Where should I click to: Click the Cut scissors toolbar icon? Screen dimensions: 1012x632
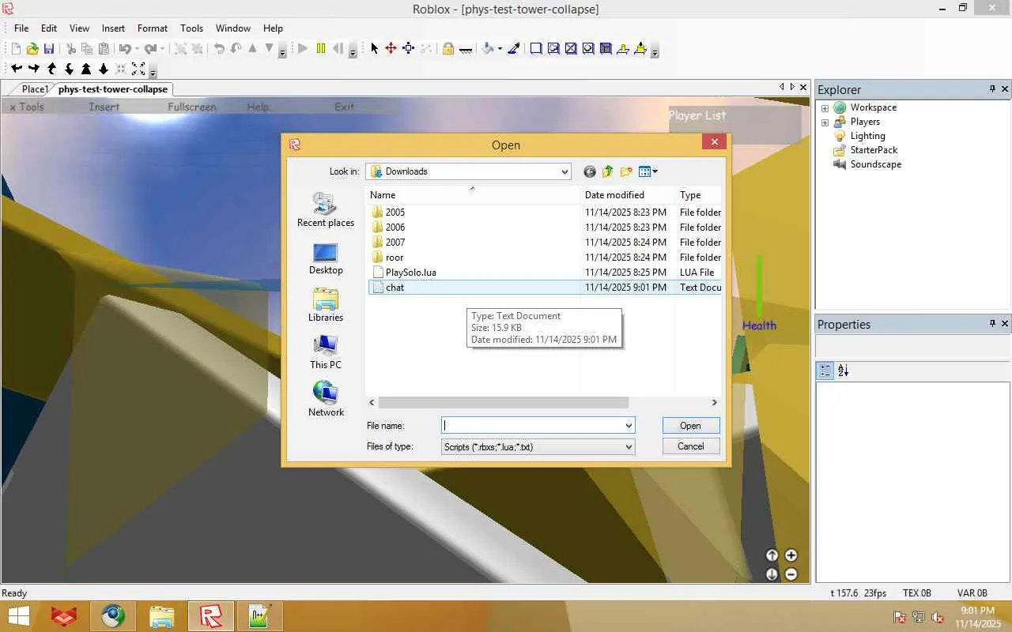click(71, 49)
